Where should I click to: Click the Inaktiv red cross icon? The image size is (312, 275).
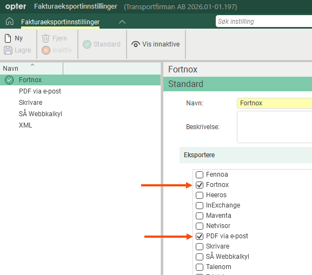[x=46, y=50]
